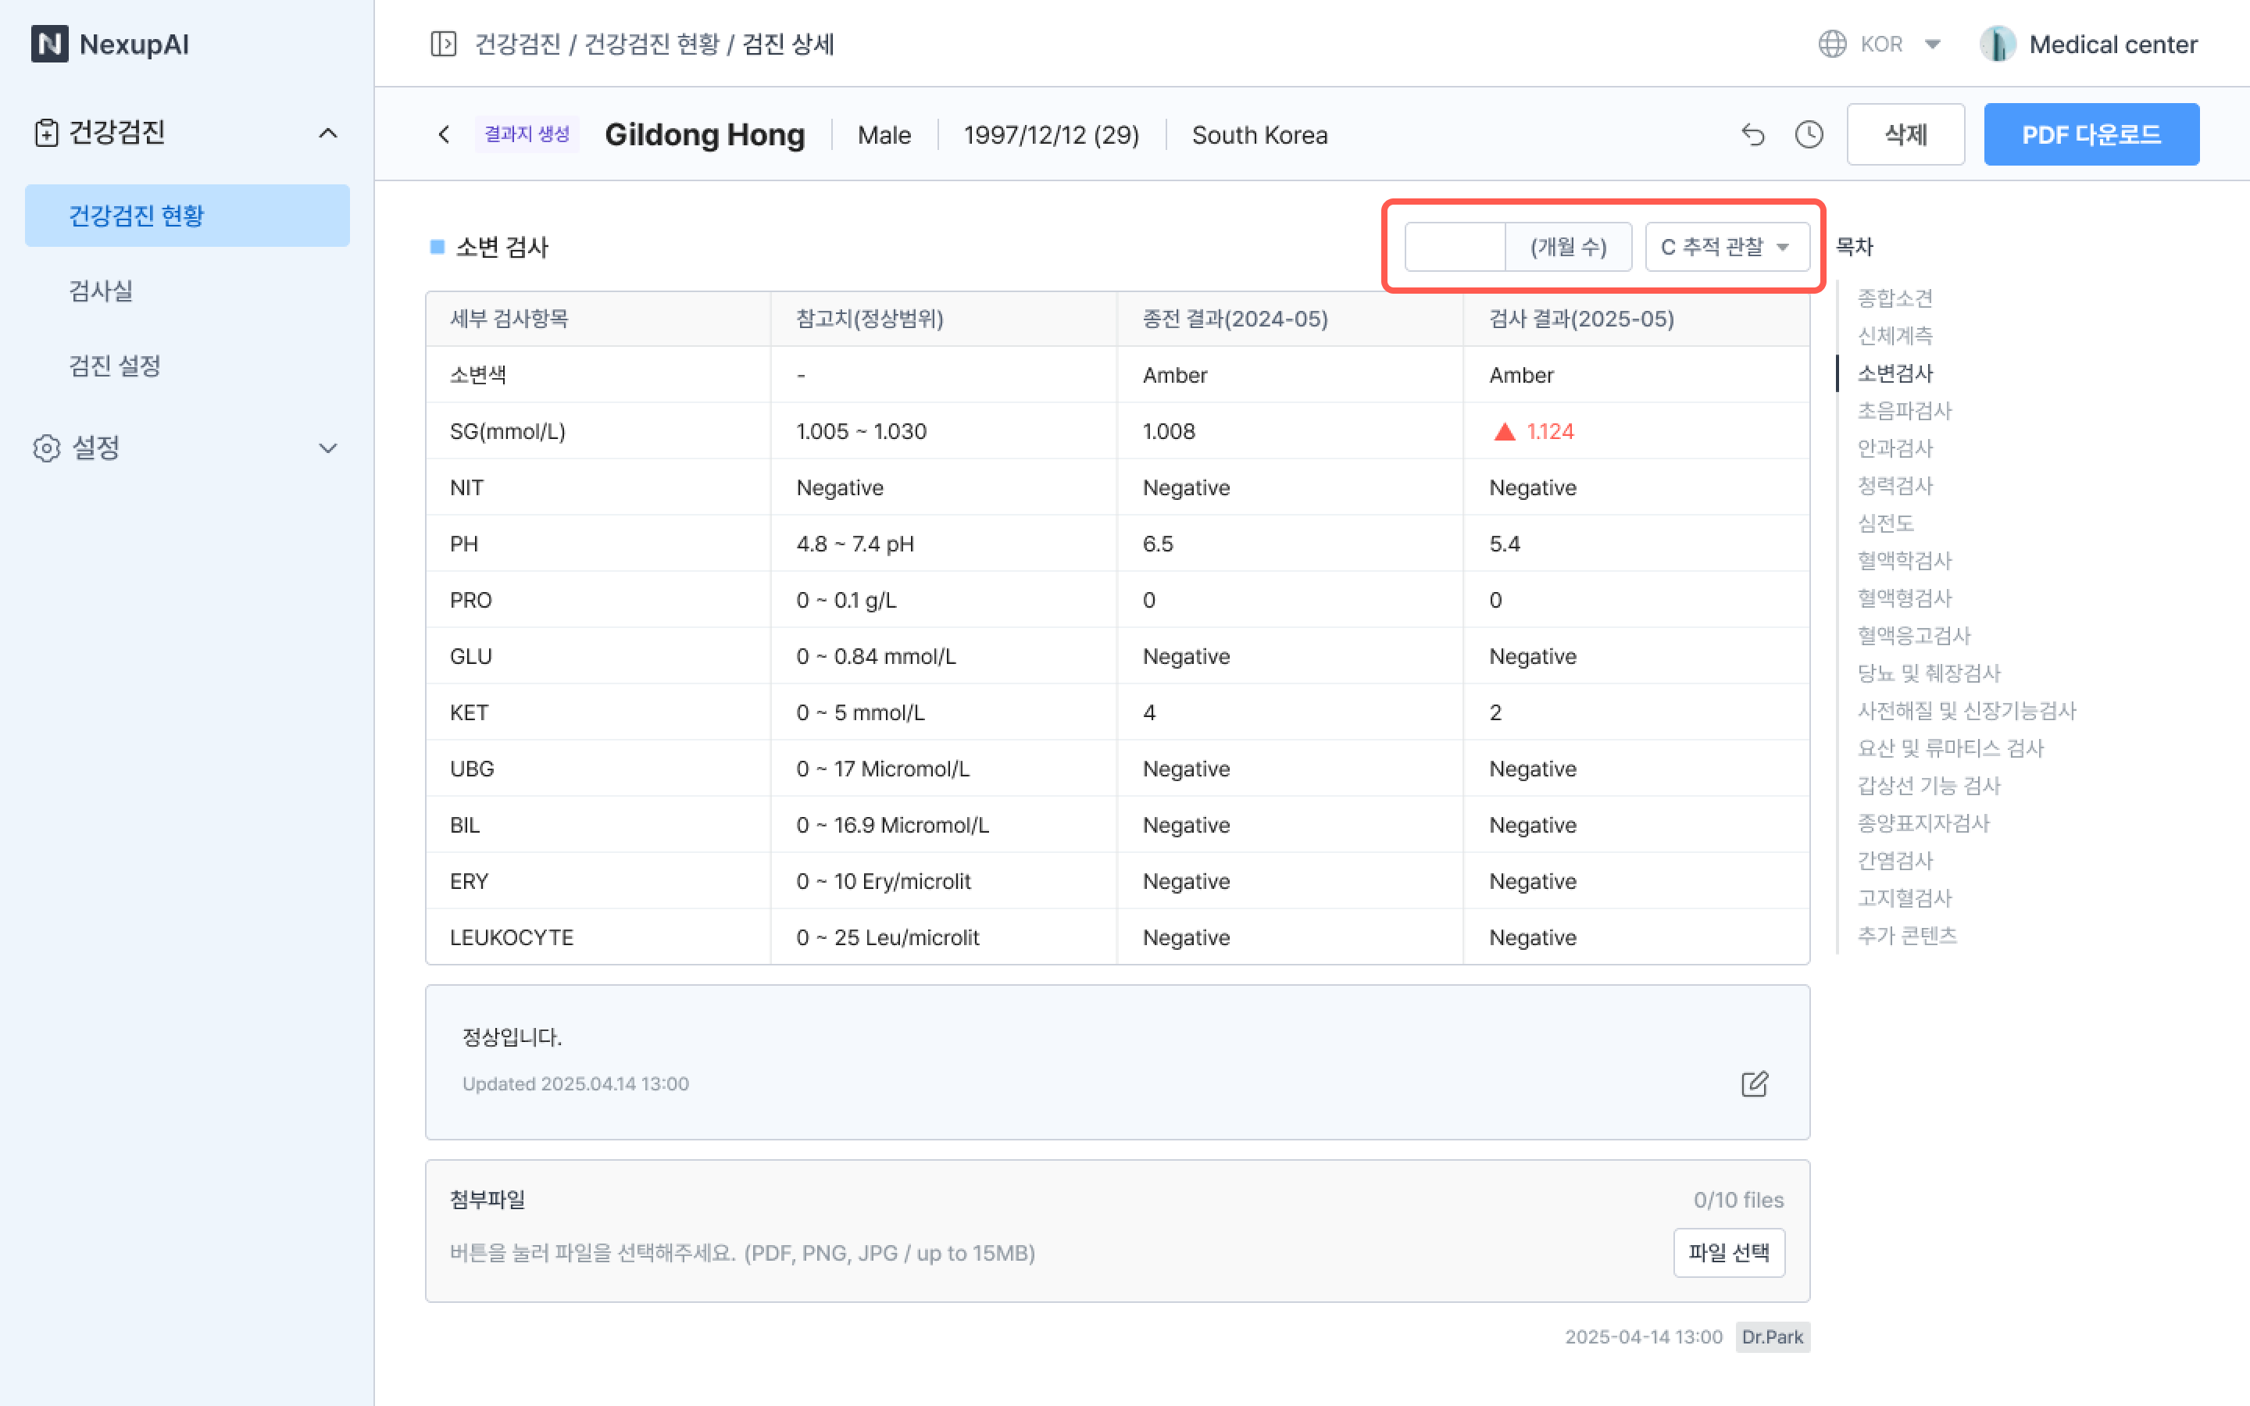Select 검사실 in the sidebar
2250x1406 pixels.
101,291
